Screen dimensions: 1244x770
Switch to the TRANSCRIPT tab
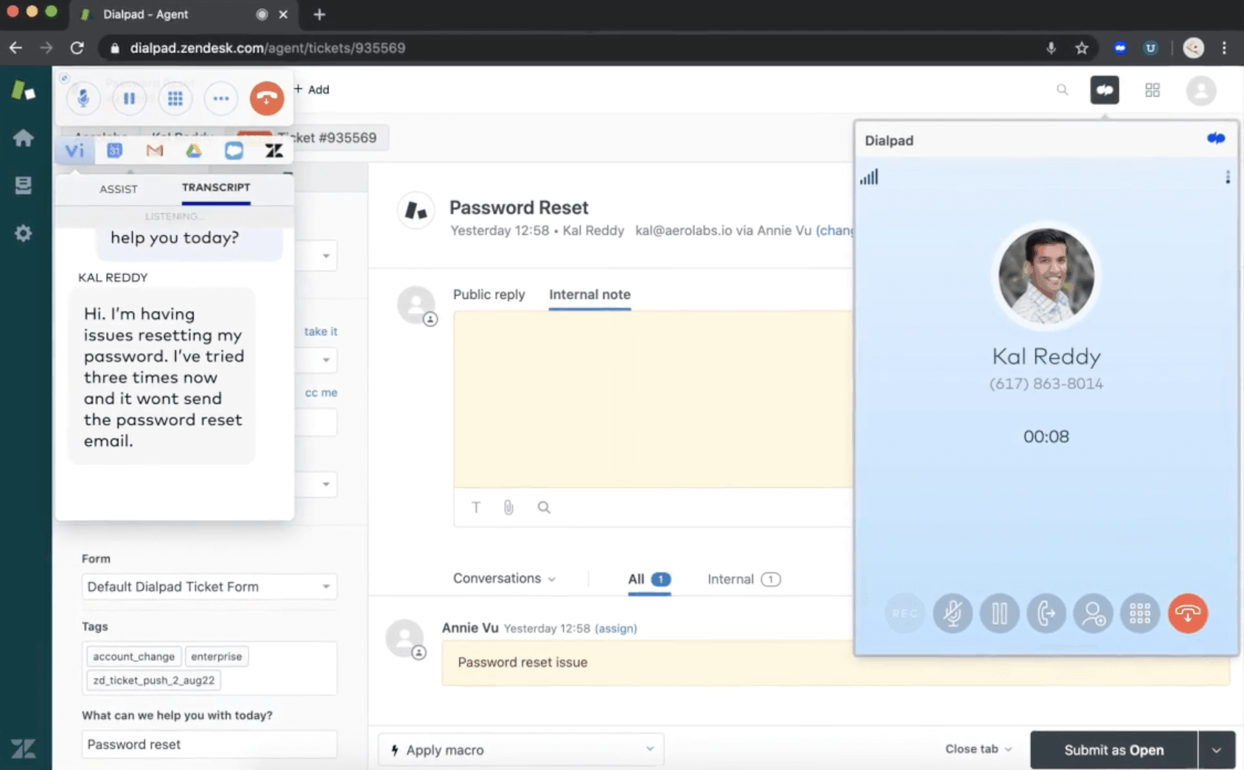[x=216, y=187]
